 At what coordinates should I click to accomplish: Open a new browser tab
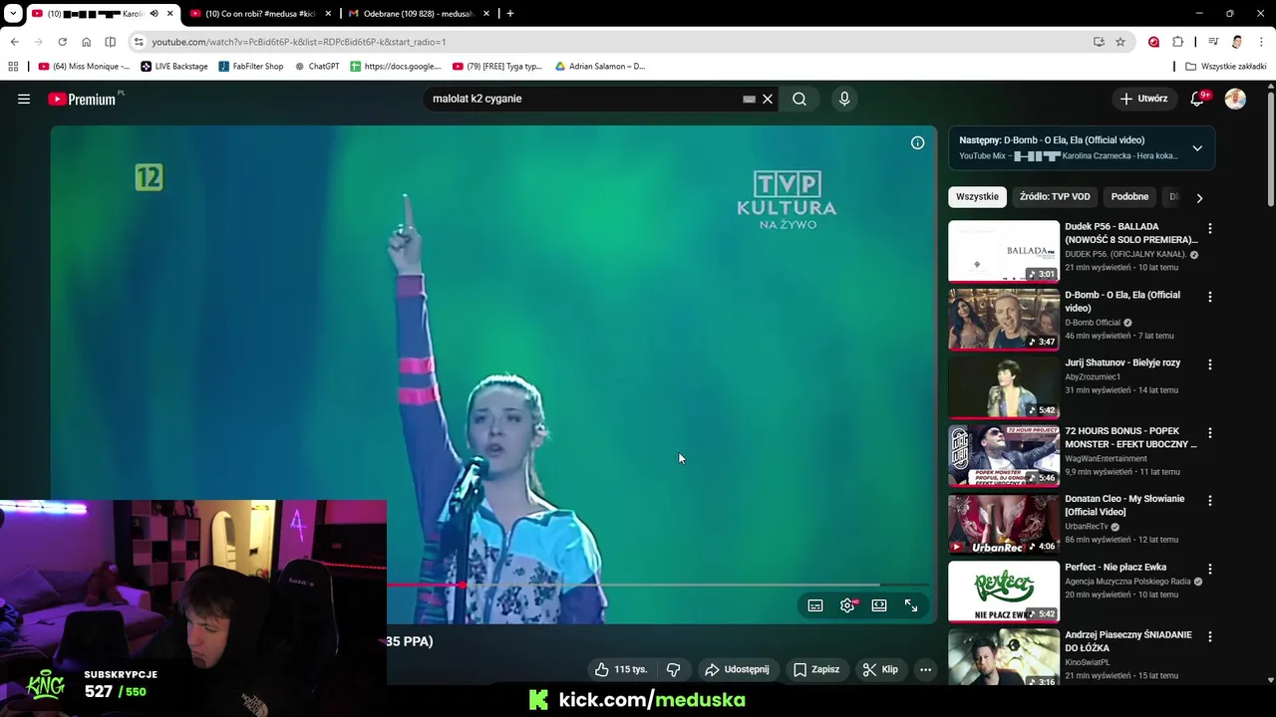510,14
